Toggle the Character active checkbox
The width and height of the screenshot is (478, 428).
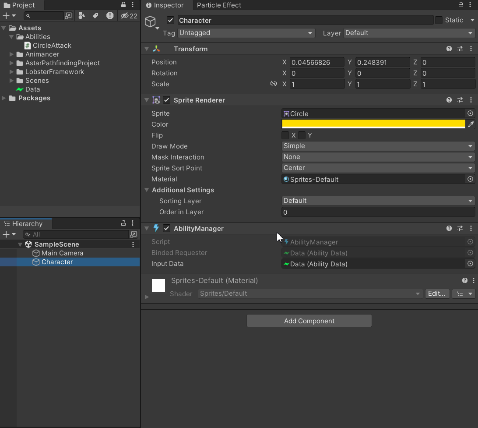pyautogui.click(x=170, y=21)
